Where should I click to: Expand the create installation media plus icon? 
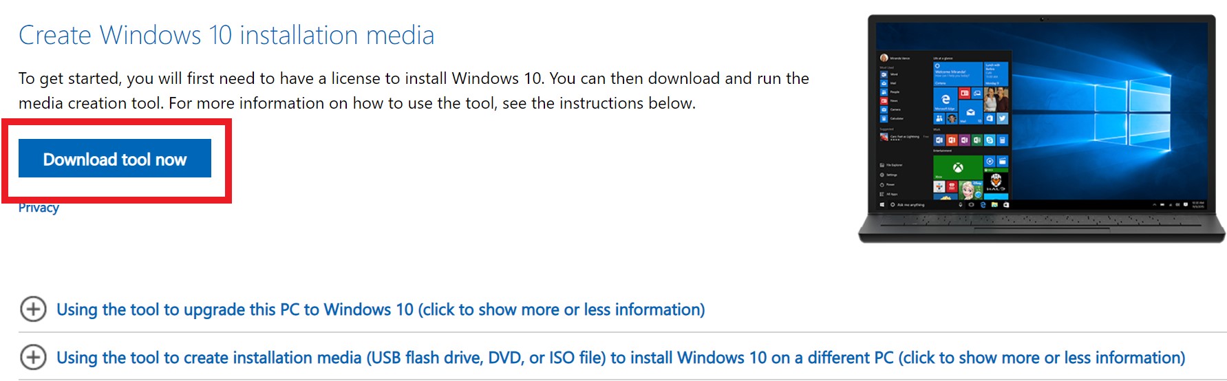33,358
